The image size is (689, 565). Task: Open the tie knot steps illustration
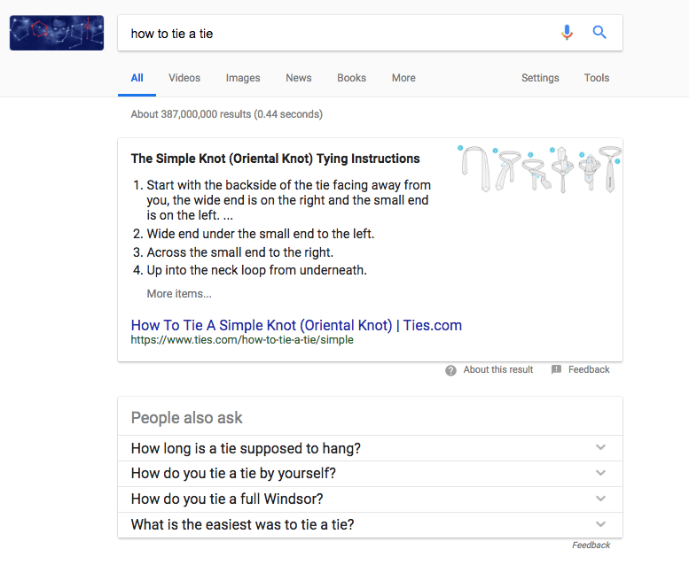[x=539, y=168]
